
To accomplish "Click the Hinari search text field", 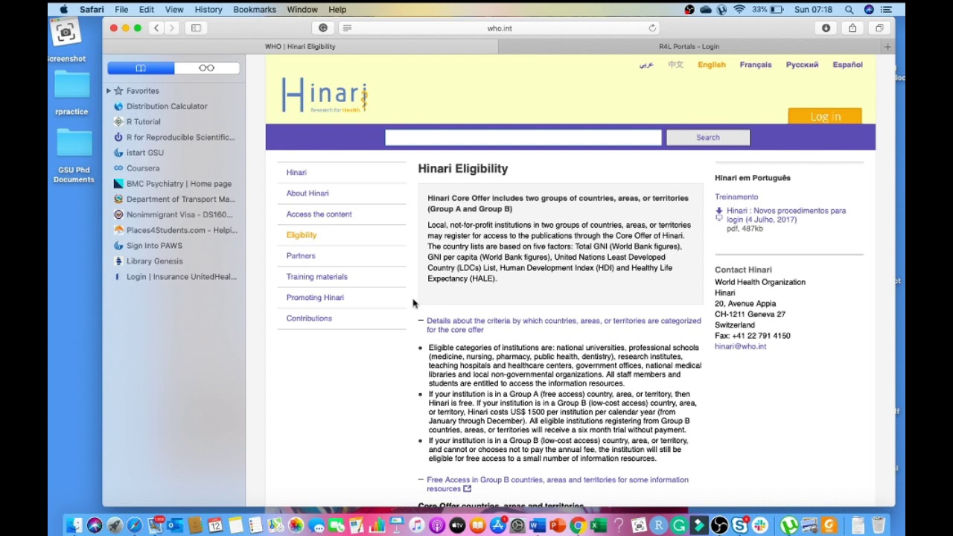I will pyautogui.click(x=523, y=137).
